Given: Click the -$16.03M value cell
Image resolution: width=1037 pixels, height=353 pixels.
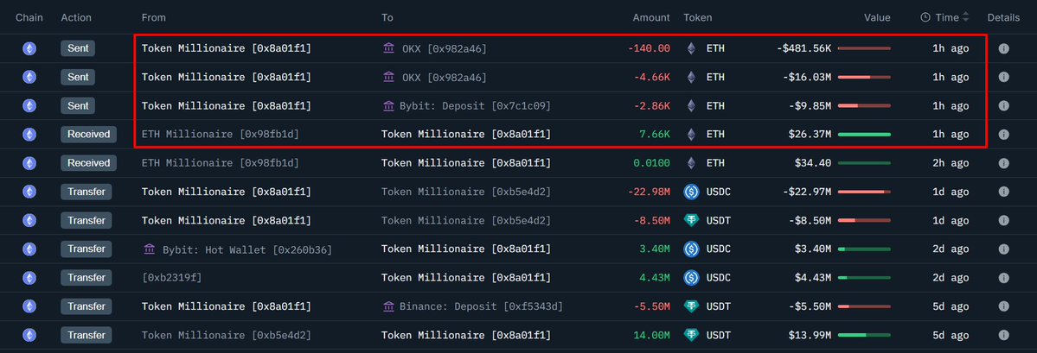Looking at the screenshot, I should pos(803,78).
